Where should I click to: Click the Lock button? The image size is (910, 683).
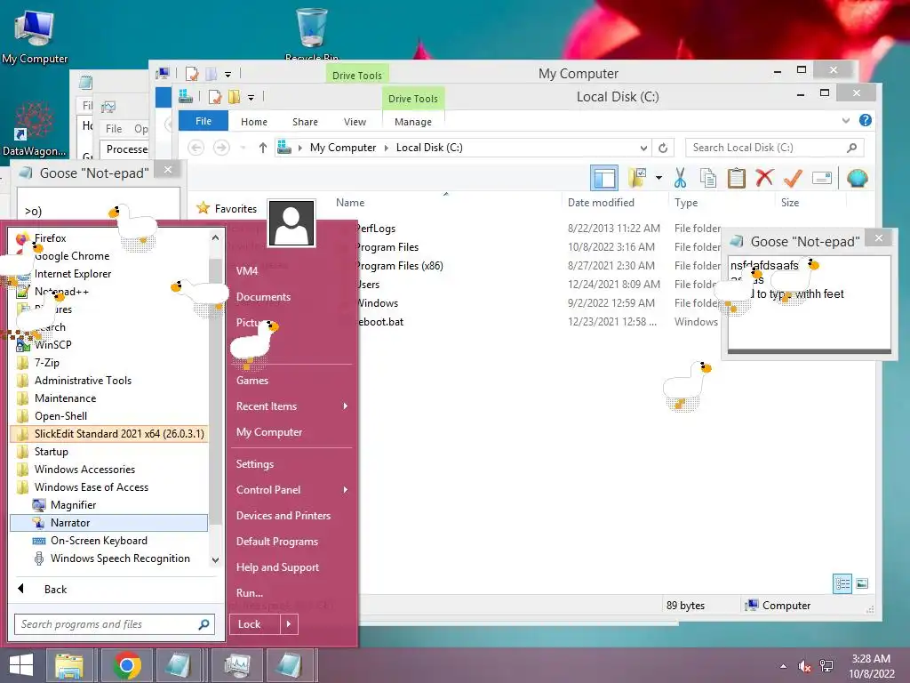coord(255,624)
